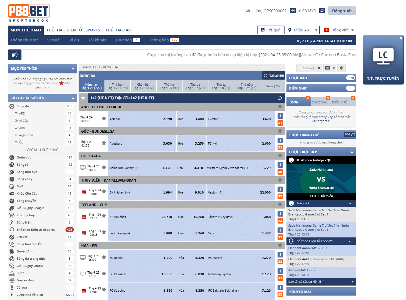406x300 pixels.
Task: Collapse the Tất Cả Các Sự Kiện panel
Action: tap(73, 98)
